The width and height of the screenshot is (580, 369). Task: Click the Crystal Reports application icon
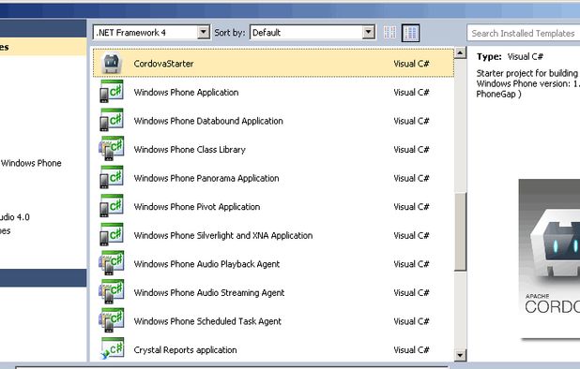pyautogui.click(x=112, y=348)
